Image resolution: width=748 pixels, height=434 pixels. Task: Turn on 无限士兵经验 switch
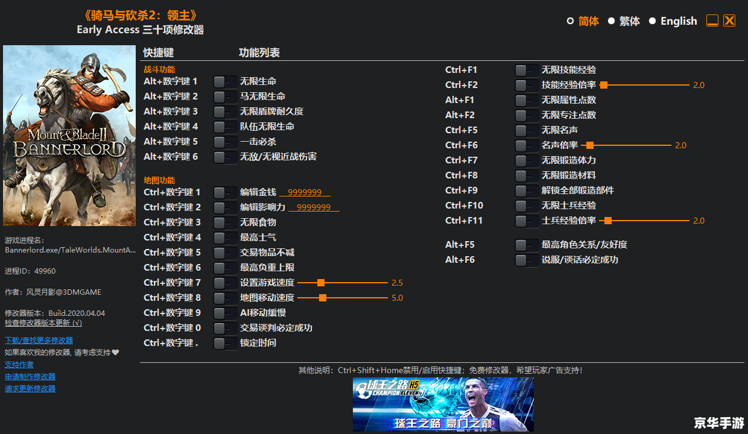click(527, 206)
